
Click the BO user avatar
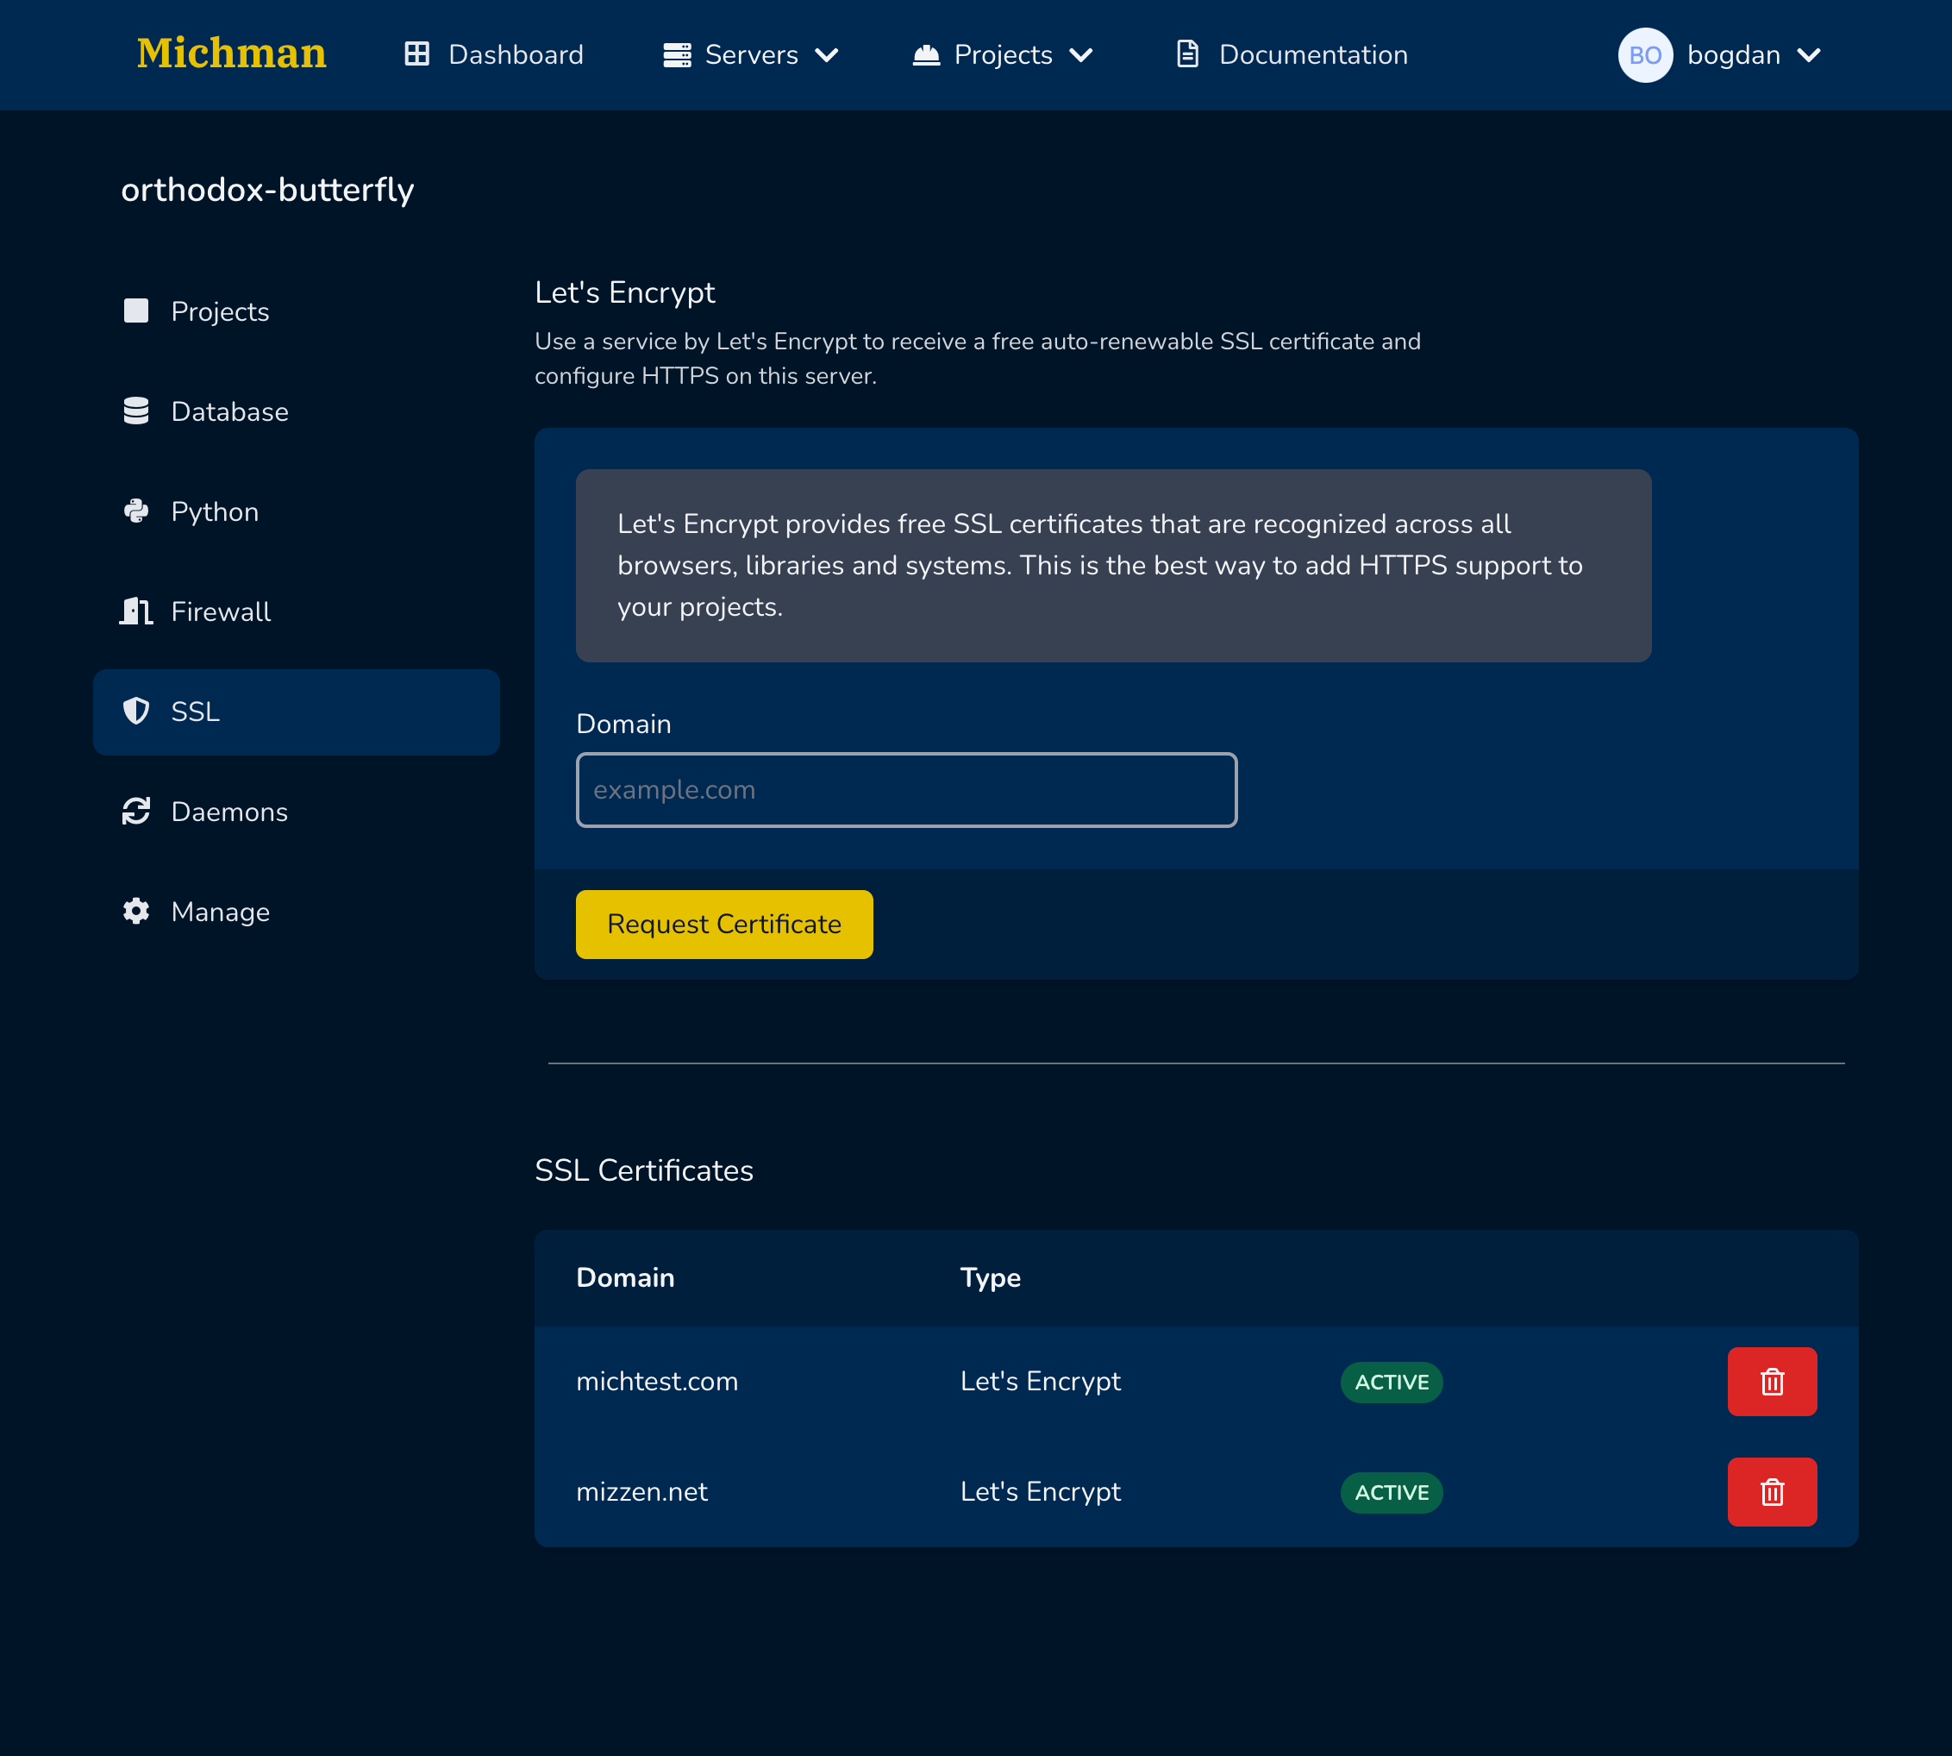1644,55
